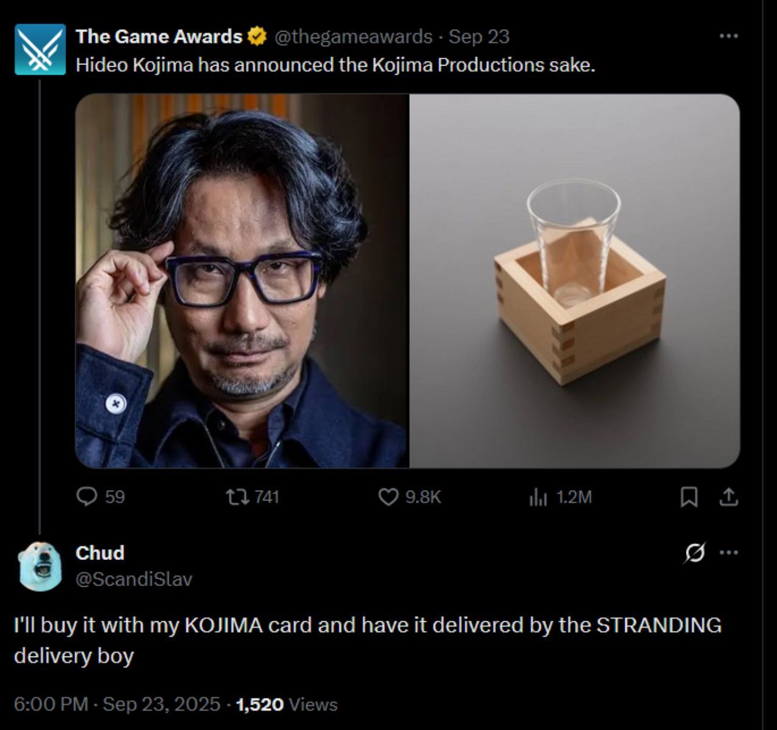Open the Sep 23 post date link
This screenshot has height=730, width=777.
479,36
